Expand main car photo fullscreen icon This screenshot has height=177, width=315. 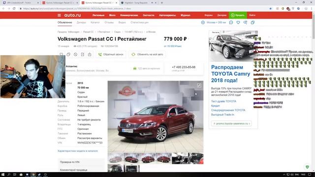[199, 86]
